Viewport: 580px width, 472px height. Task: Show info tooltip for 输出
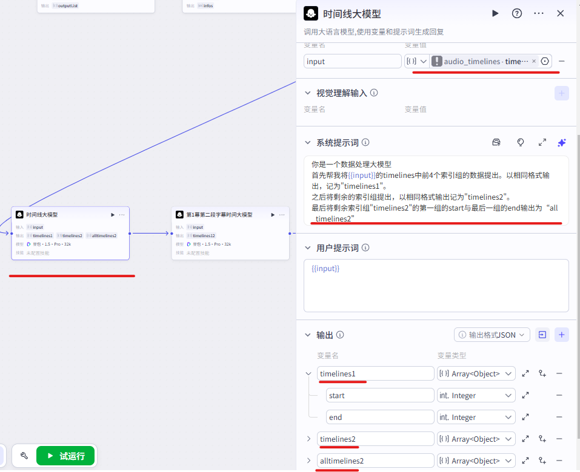click(x=340, y=335)
